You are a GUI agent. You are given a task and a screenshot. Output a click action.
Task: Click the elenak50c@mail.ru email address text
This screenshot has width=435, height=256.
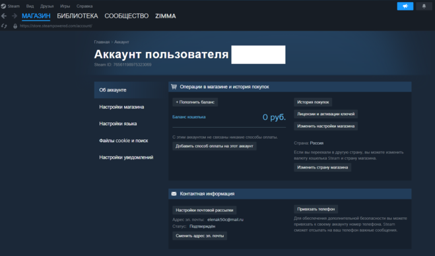click(225, 220)
